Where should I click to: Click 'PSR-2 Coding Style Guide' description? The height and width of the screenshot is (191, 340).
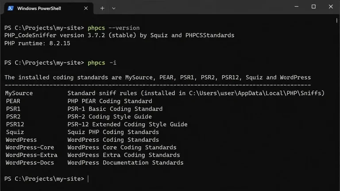click(x=109, y=117)
